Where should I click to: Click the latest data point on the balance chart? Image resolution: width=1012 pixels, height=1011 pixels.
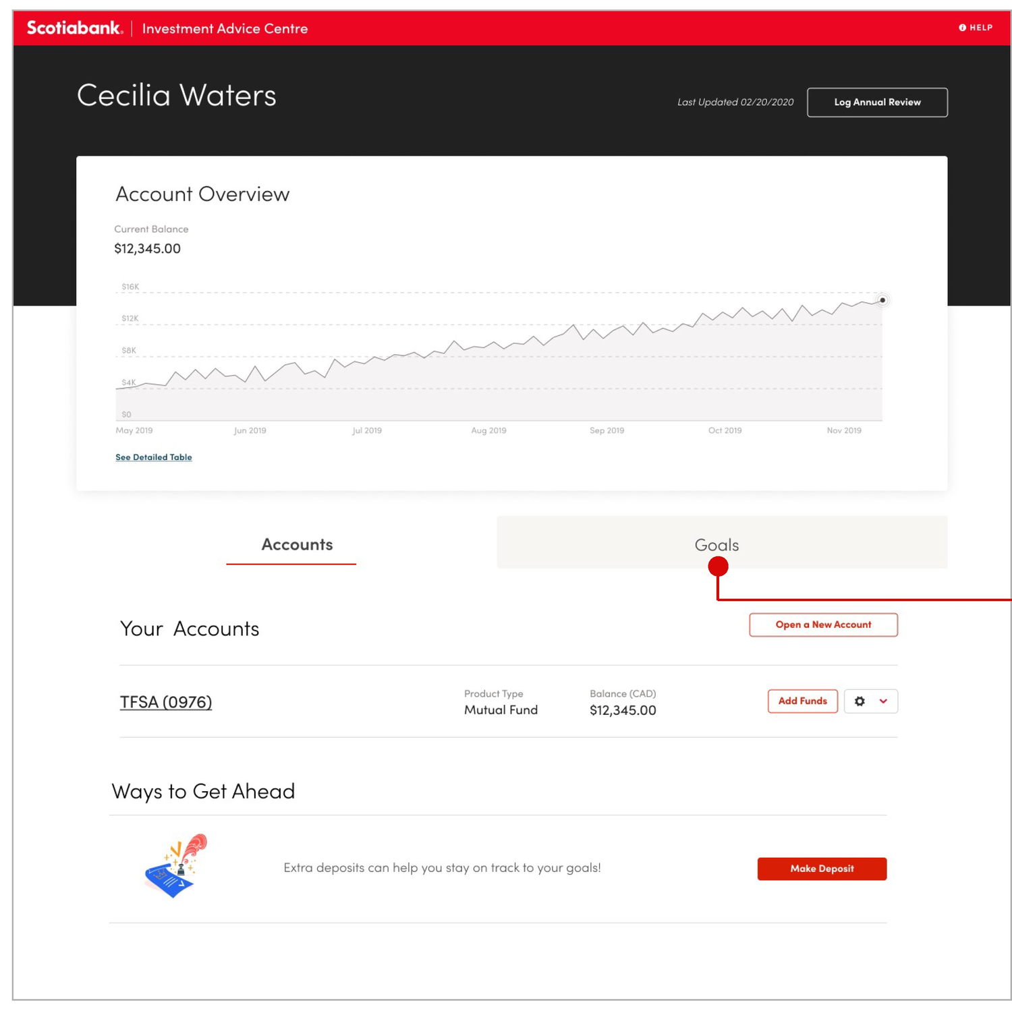pyautogui.click(x=882, y=300)
